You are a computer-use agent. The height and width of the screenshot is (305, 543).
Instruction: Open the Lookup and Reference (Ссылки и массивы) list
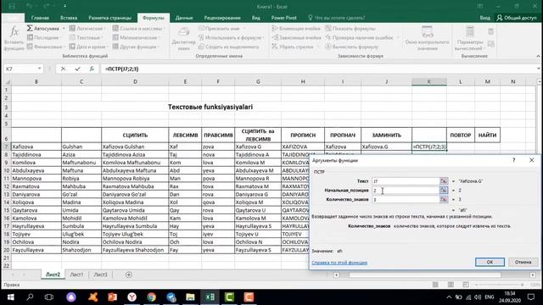[x=139, y=28]
